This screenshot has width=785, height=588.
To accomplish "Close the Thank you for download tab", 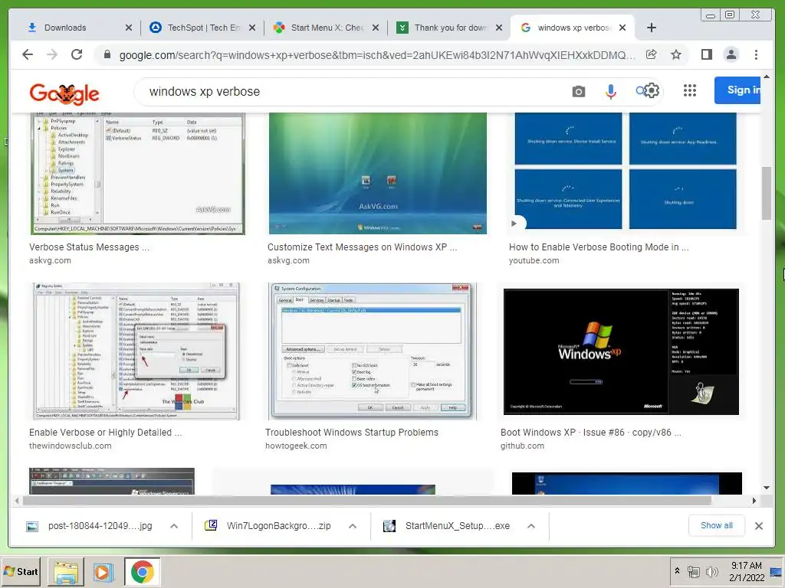I will pyautogui.click(x=498, y=28).
